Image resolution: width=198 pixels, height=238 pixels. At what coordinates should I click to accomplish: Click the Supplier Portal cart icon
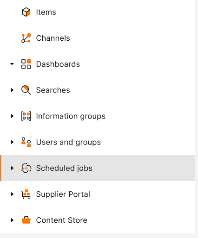pyautogui.click(x=26, y=194)
